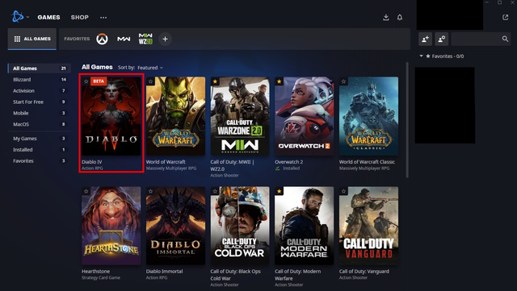Viewport: 517px width, 291px height.
Task: Open World of Warcraft Classic cover
Action: pos(368,116)
